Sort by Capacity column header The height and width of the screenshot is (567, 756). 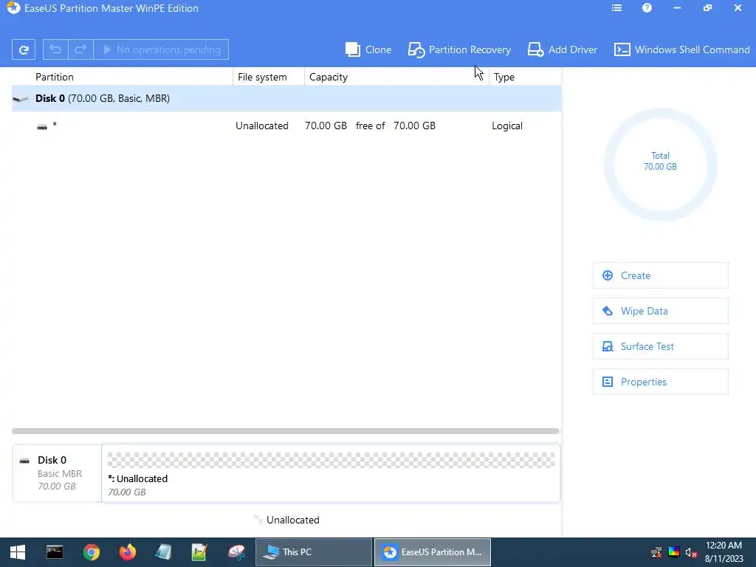329,77
